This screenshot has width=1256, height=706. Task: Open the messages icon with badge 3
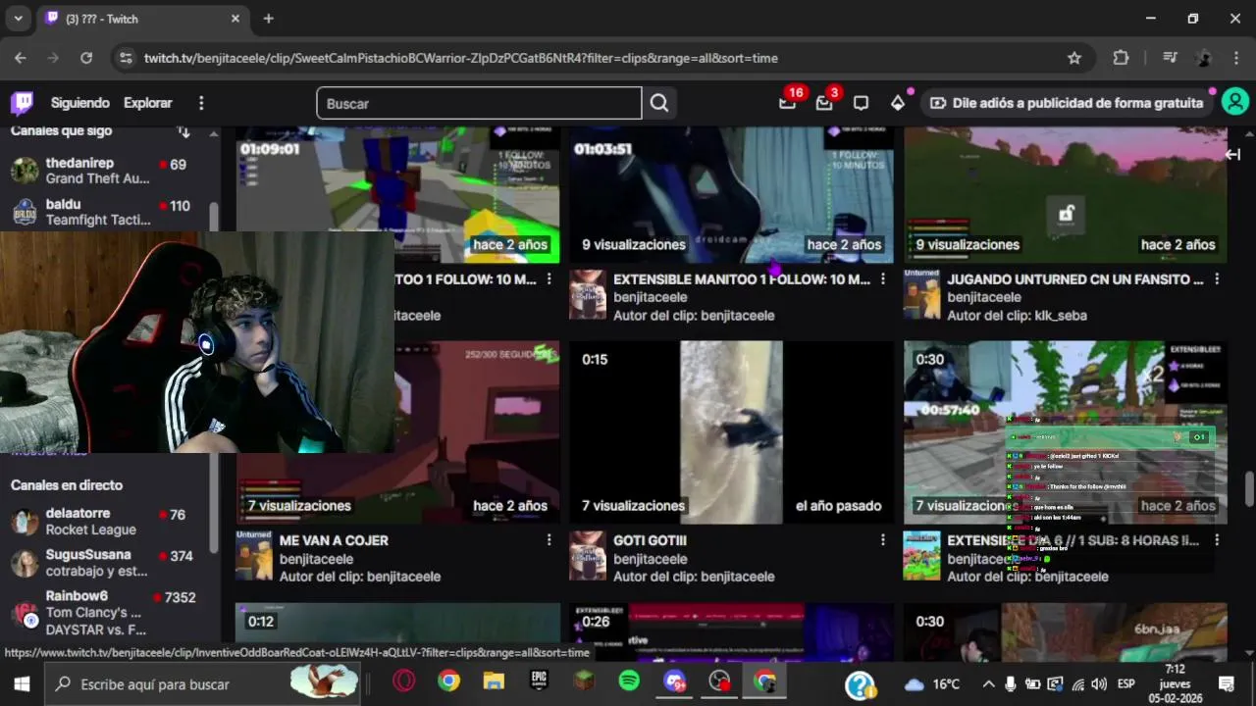point(824,102)
